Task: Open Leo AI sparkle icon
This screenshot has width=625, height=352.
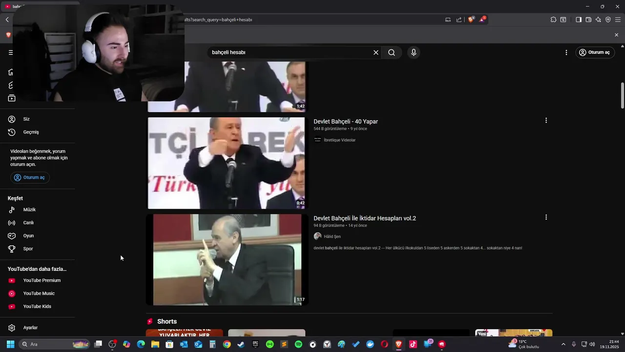Action: coord(598,20)
